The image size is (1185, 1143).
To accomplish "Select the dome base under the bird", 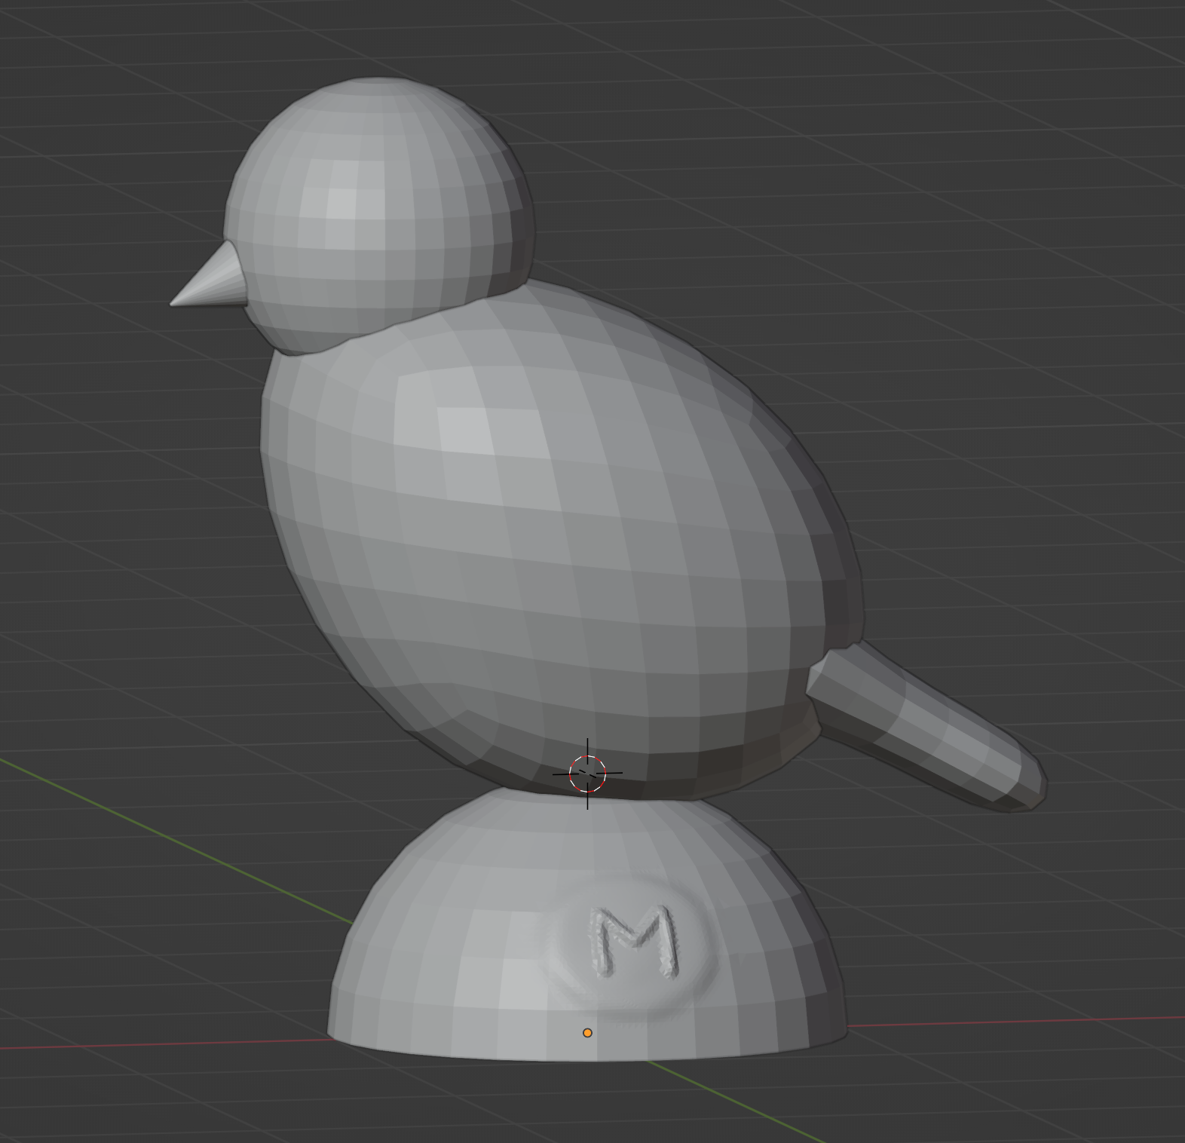I will (587, 924).
